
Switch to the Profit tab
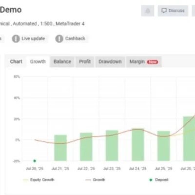[85, 61]
